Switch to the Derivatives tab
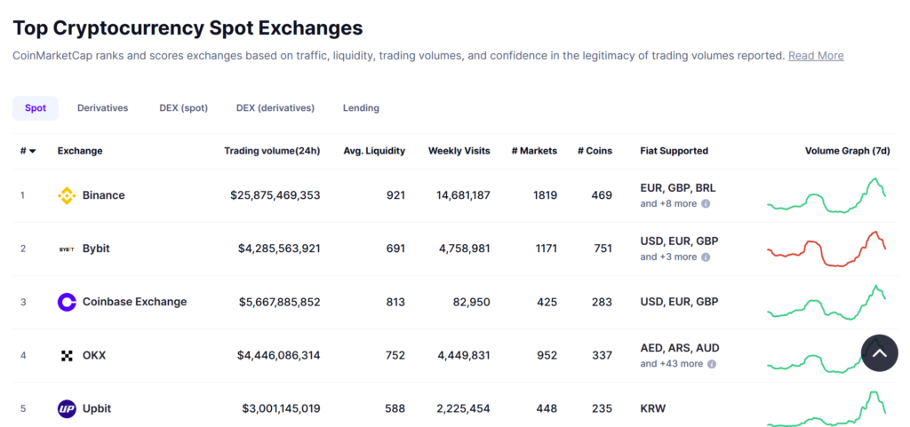This screenshot has height=427, width=910. 103,107
